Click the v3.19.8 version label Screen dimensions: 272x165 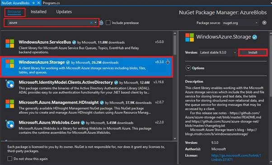coord(159,82)
